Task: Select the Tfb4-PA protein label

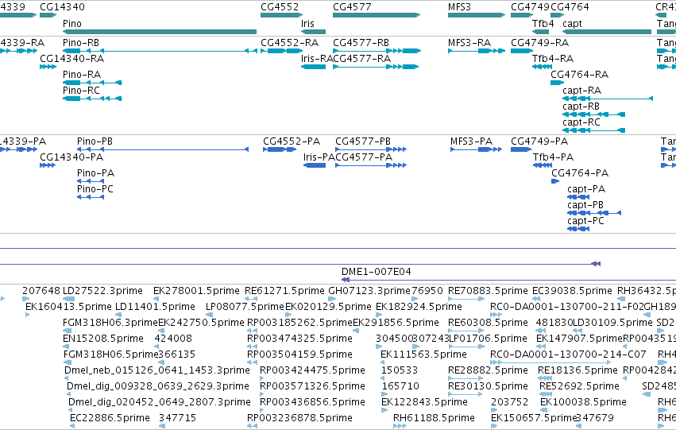Action: coord(553,157)
